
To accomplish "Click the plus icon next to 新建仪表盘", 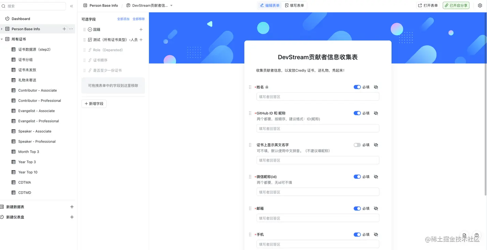I will tap(72, 217).
